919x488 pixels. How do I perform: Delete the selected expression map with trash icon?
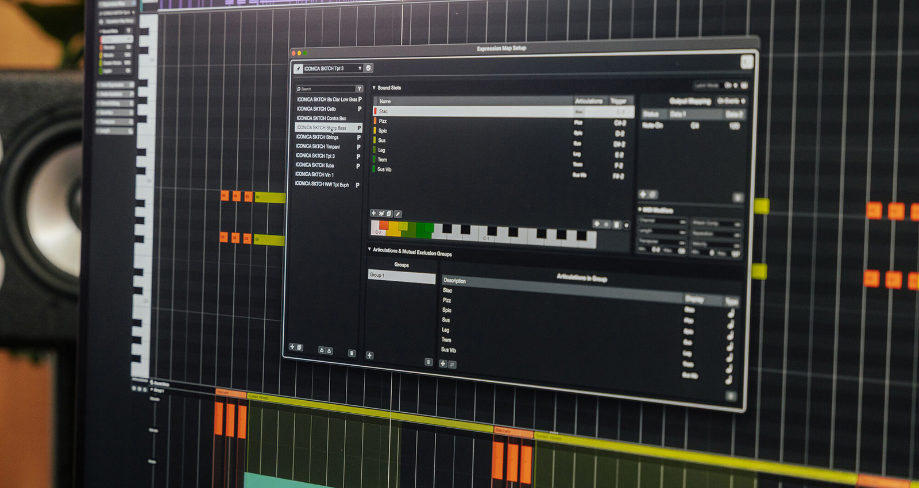(352, 353)
